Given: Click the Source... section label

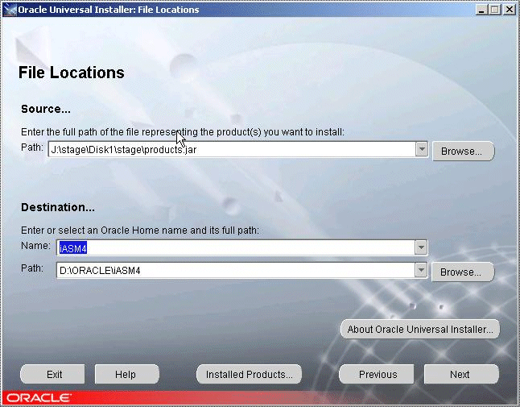Looking at the screenshot, I should [46, 109].
